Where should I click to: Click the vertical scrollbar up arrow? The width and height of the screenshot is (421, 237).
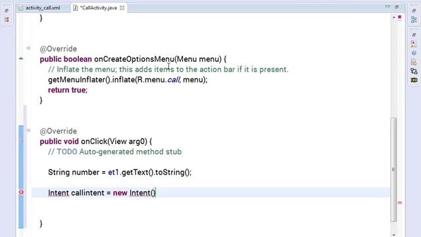[x=393, y=17]
